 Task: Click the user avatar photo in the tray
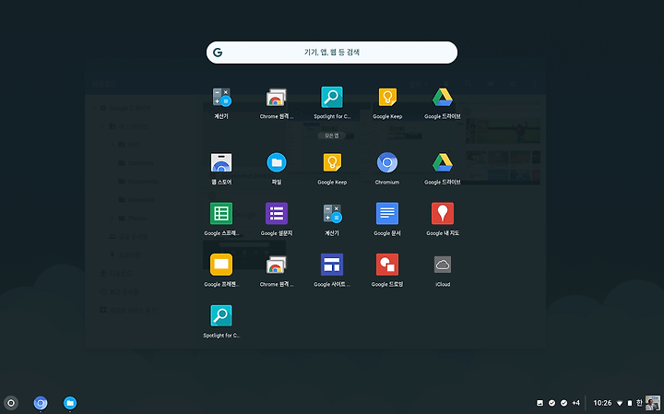[x=653, y=403]
